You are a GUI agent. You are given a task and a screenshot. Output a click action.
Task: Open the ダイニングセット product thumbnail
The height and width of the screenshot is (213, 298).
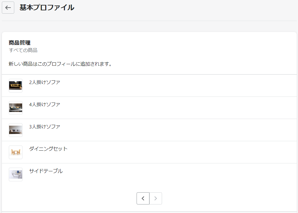(x=15, y=152)
